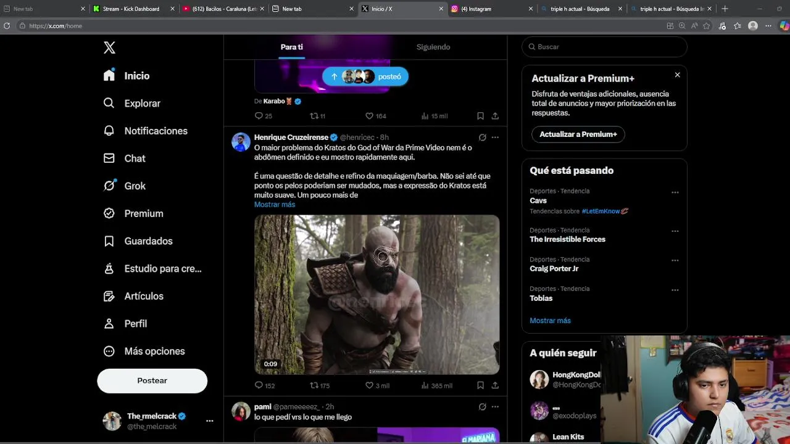Viewport: 790px width, 444px height.
Task: Click the X logo in sidebar
Action: pos(109,48)
